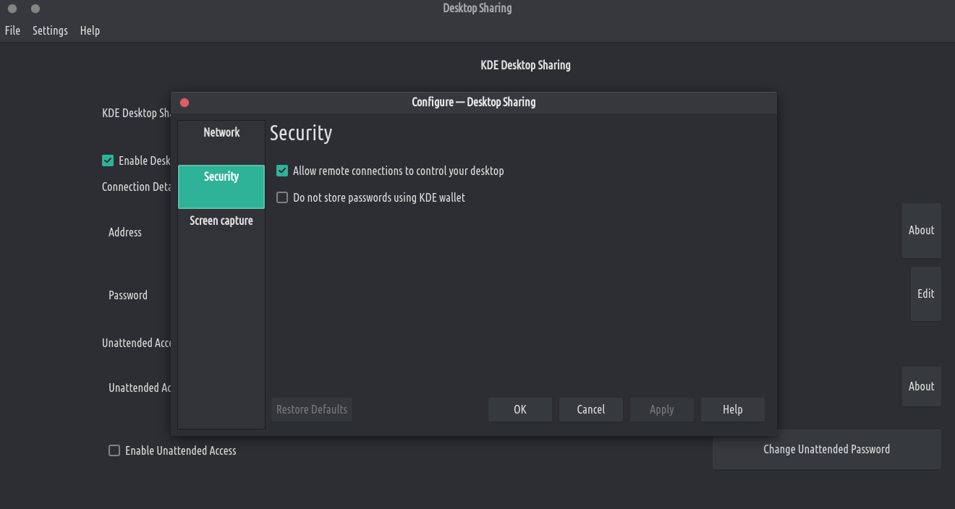Click the Apply button
The image size is (955, 509).
pos(661,409)
